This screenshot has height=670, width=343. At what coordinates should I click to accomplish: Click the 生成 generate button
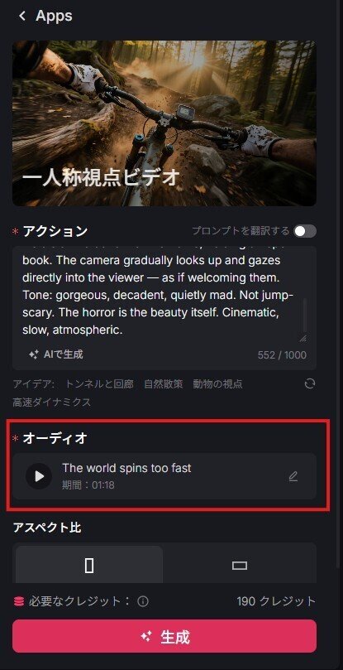(x=164, y=636)
